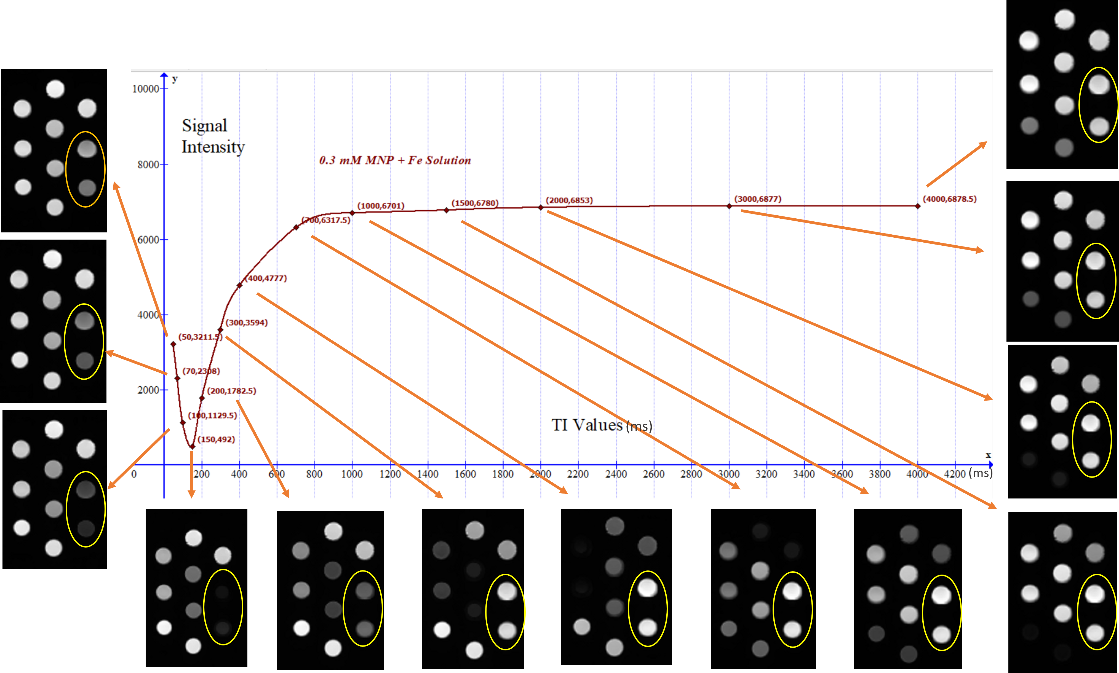This screenshot has width=1119, height=673.
Task: Click the middle-left phantom image with yellow ellipse
Action: pos(54,320)
